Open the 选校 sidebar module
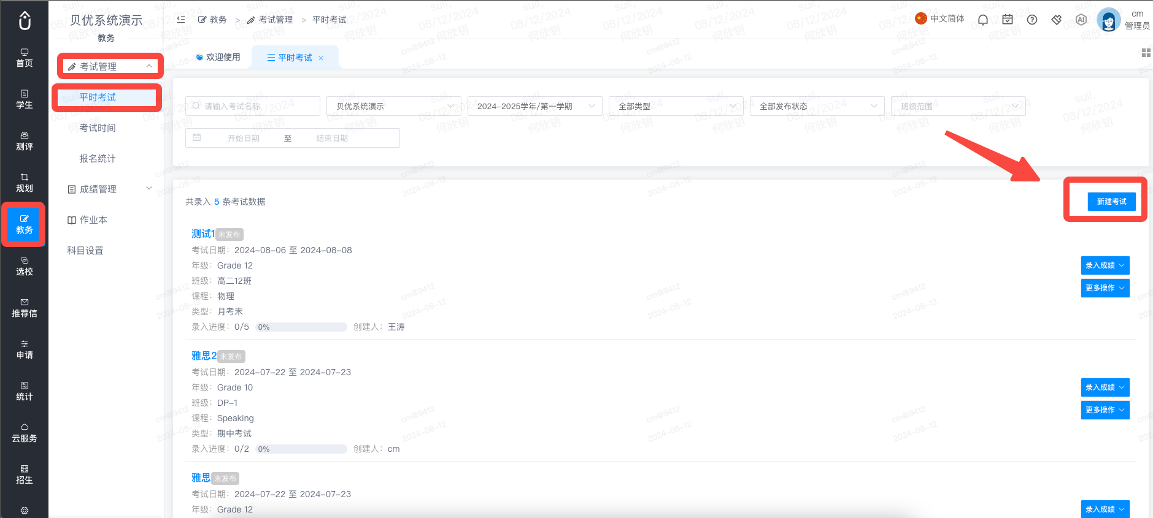Screen dimensions: 1153x518 (x=25, y=266)
